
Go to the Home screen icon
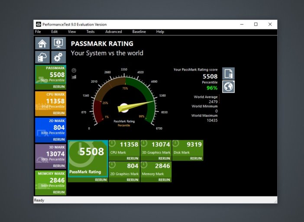tap(42, 43)
